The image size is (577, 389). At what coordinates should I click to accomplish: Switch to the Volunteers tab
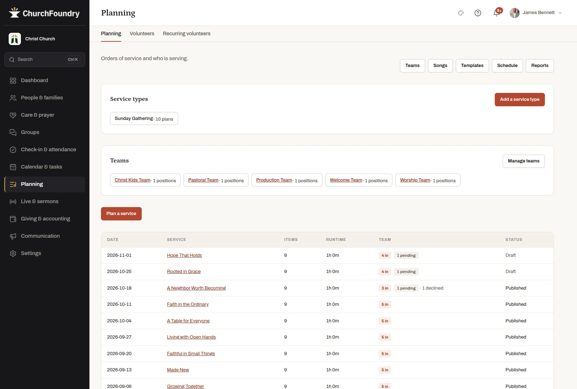pos(142,33)
